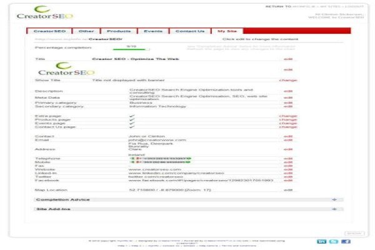375x250 pixels.
Task: Select the My Site tab
Action: pos(227,31)
